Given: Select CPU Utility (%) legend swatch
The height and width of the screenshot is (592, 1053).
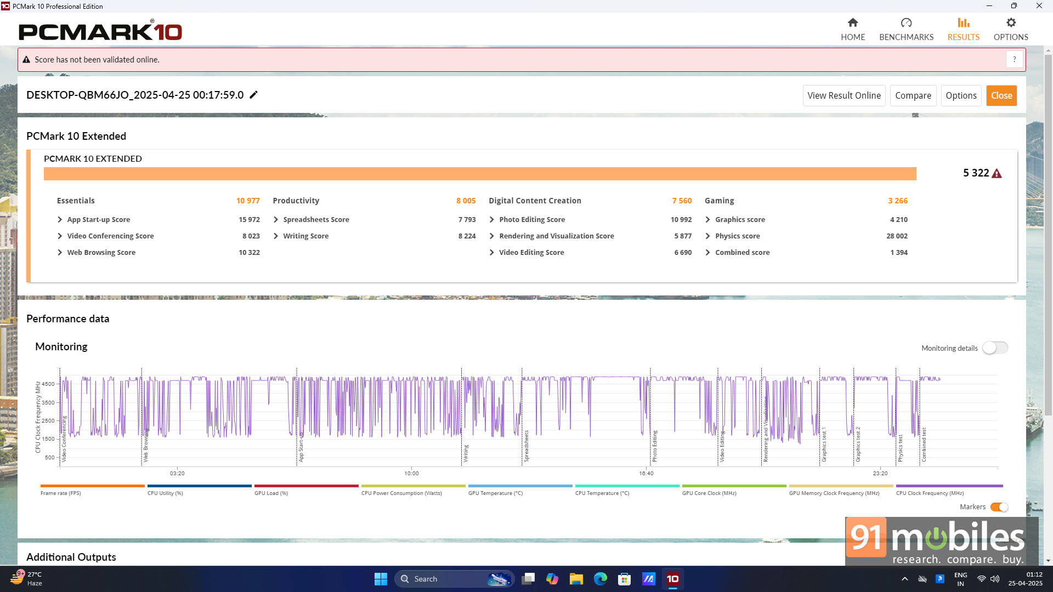Looking at the screenshot, I should (x=199, y=486).
